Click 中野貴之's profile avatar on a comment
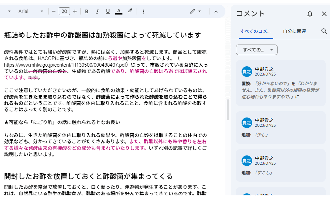330x198 pixels. coord(247,72)
